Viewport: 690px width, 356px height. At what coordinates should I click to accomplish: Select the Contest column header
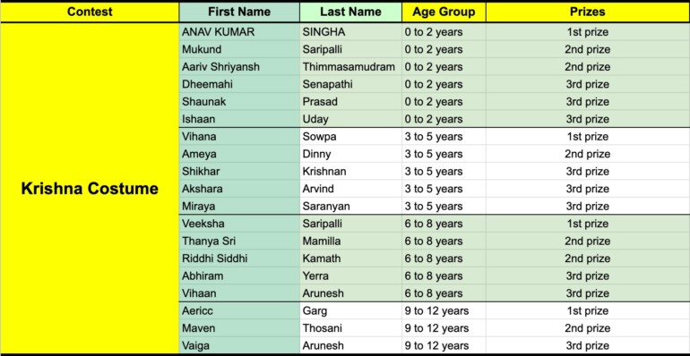click(x=90, y=12)
